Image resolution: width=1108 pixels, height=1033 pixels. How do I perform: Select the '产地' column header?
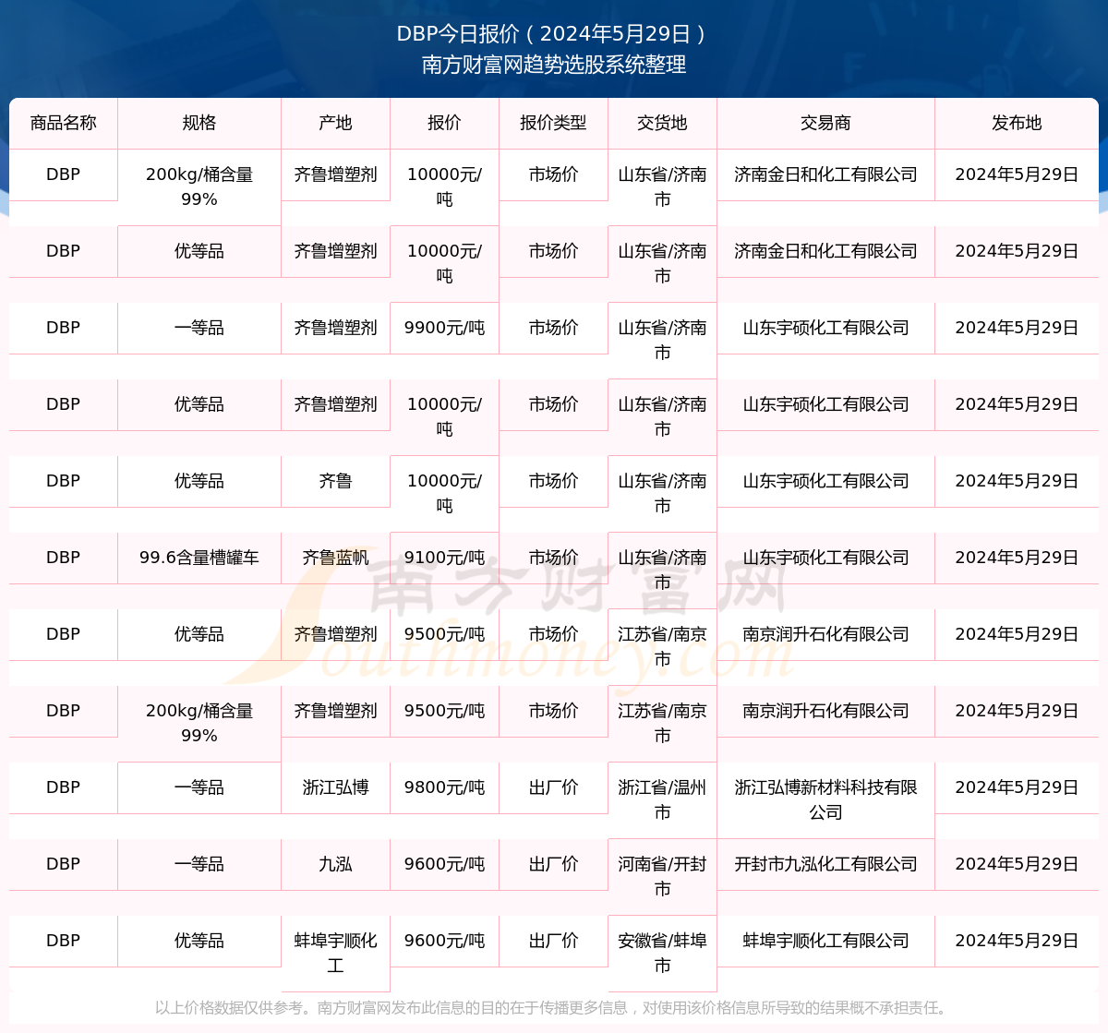tap(335, 123)
